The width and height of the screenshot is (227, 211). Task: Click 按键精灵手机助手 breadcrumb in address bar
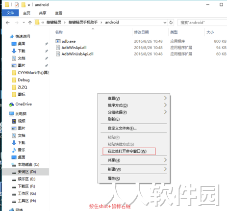click(x=83, y=22)
